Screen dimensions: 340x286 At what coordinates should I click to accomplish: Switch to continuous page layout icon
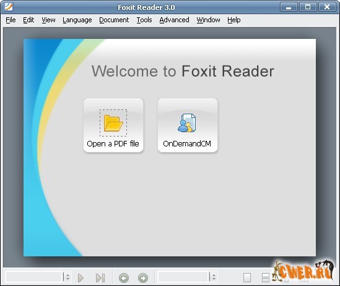[266, 277]
